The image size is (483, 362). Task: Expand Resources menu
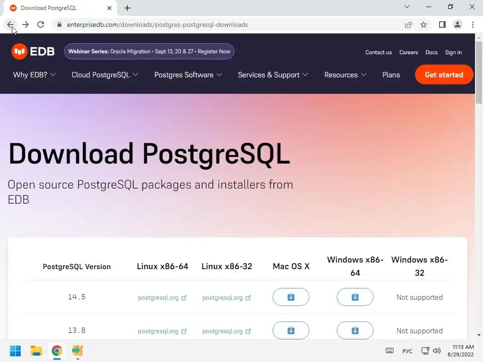(x=345, y=75)
